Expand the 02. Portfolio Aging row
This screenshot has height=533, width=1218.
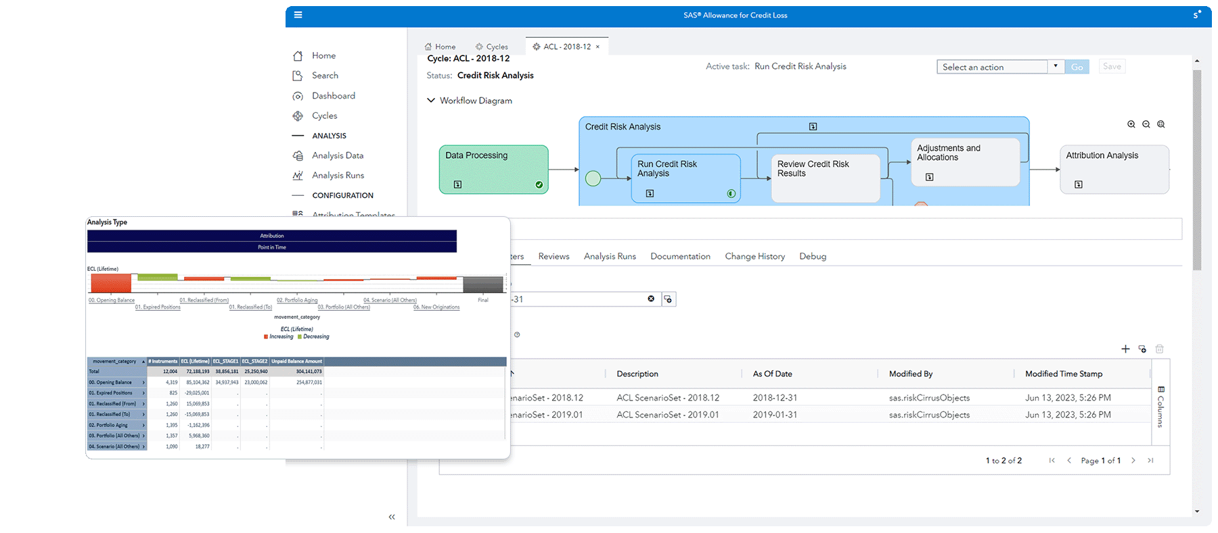coord(143,426)
